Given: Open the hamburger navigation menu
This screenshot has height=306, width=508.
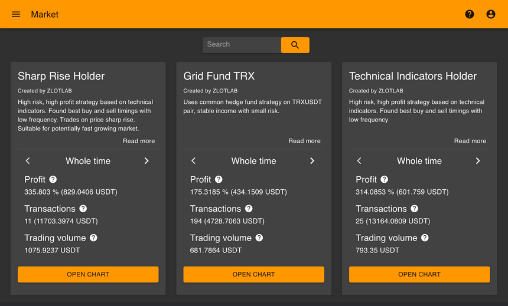Looking at the screenshot, I should tap(16, 14).
